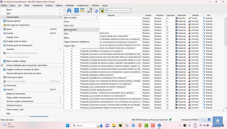Click the Caché de los datos icon

(5, 77)
